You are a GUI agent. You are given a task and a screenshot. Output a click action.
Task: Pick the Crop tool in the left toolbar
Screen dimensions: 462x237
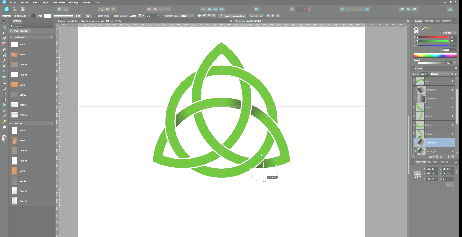point(4,83)
